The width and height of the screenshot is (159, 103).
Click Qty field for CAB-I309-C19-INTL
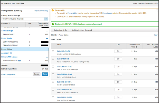(x=118, y=82)
